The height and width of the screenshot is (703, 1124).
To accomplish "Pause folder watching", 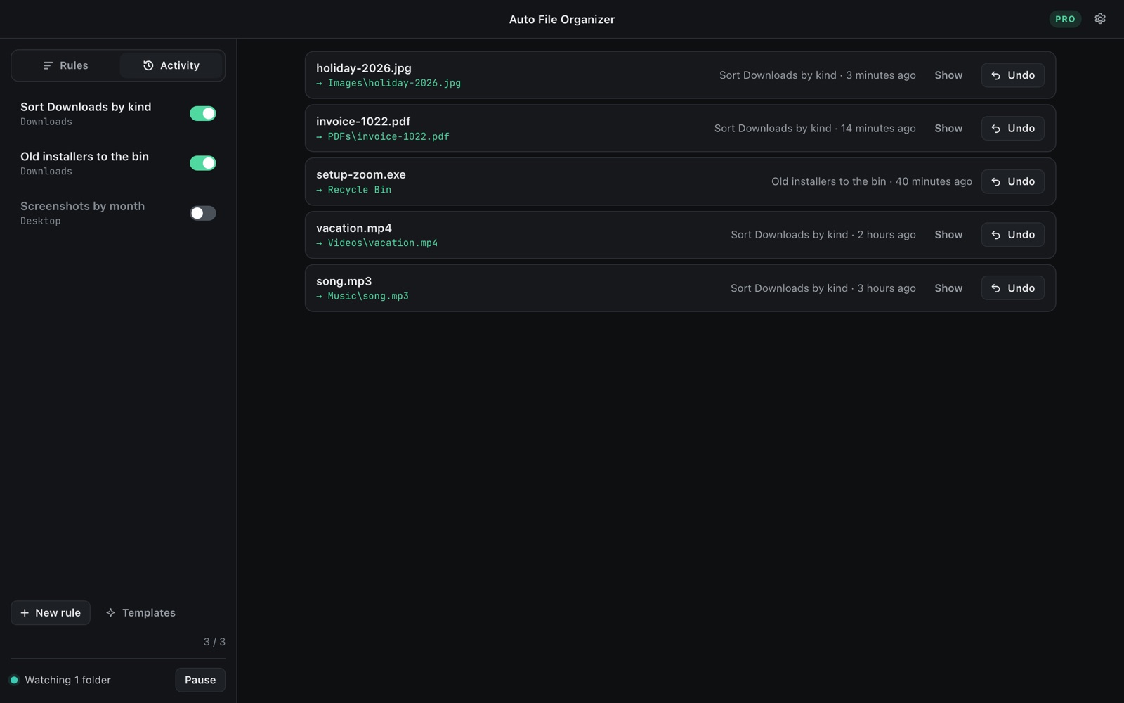I will pyautogui.click(x=200, y=680).
